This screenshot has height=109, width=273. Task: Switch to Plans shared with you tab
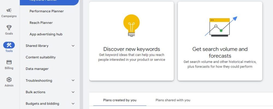[x=173, y=100]
